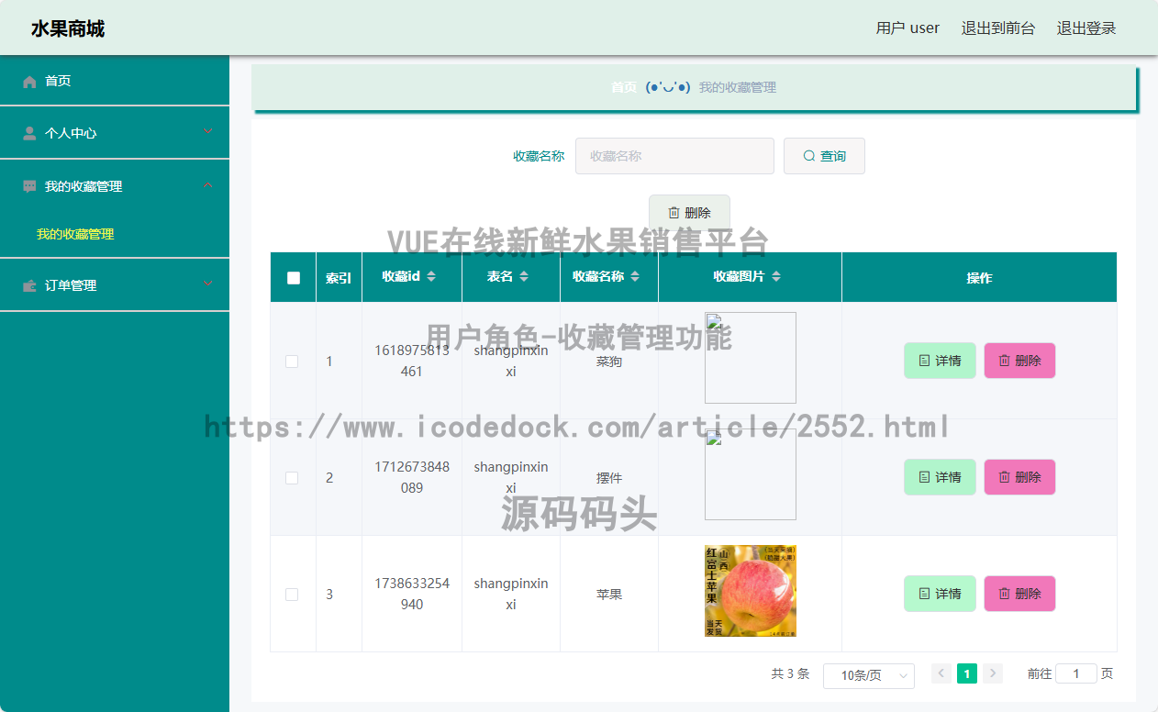
Task: Click the magnifier icon in 查询 button
Action: (x=809, y=156)
